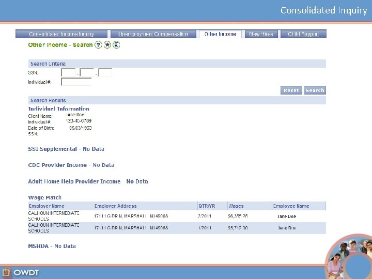Focus the middle SSN field
Image resolution: width=372 pixels, height=279 pixels.
point(87,72)
